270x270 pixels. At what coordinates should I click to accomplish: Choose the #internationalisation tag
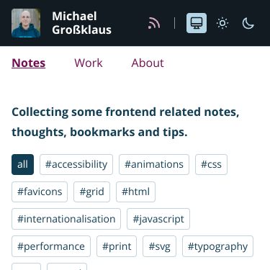click(66, 219)
